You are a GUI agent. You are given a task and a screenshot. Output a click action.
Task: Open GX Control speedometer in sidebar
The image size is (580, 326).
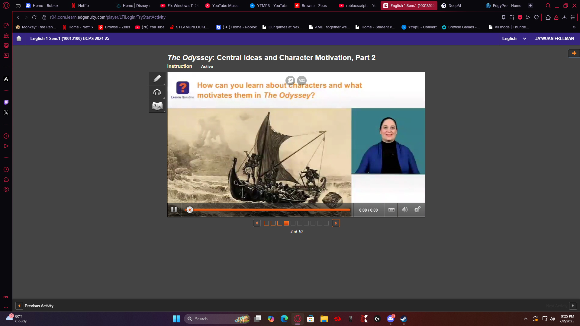click(6, 25)
